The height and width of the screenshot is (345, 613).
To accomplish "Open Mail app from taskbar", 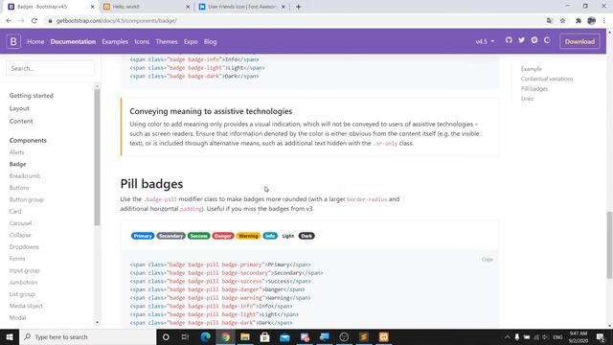I will (x=285, y=336).
